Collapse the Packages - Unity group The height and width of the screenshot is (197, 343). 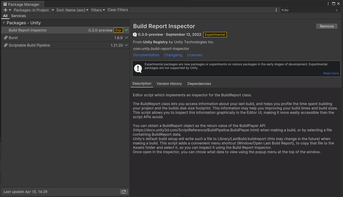click(4, 23)
